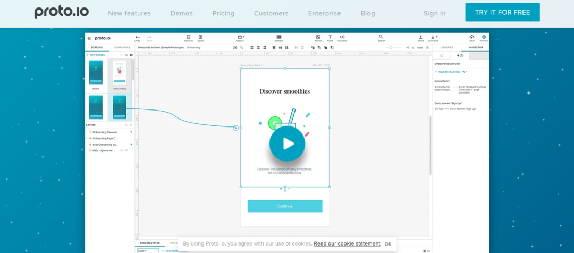Open the Patterns tool

point(189,37)
